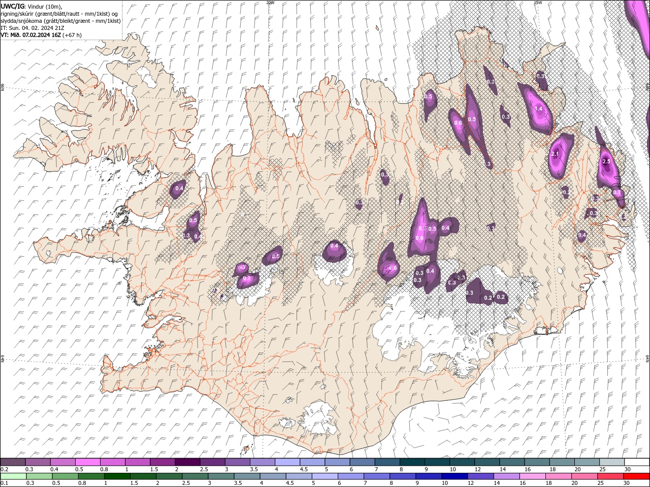Click the "slydda/snjókoma" legend description line
This screenshot has width=650, height=487.
click(x=61, y=21)
